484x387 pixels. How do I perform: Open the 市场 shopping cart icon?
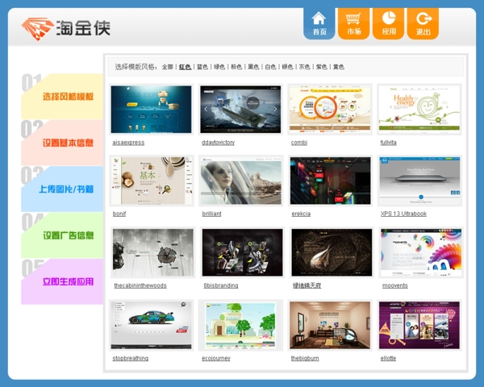(x=353, y=23)
